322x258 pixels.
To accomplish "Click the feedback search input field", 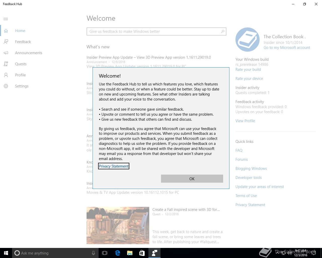I will tap(156, 31).
